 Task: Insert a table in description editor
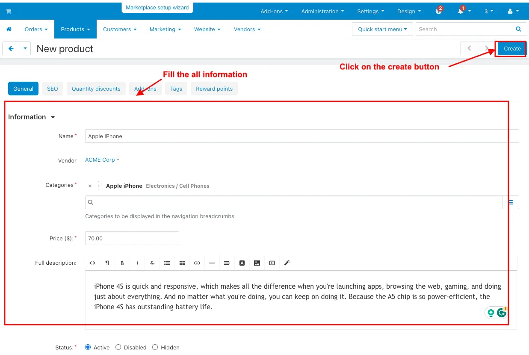[182, 263]
